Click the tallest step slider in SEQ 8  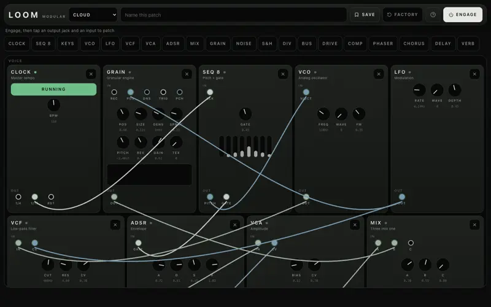249,146
